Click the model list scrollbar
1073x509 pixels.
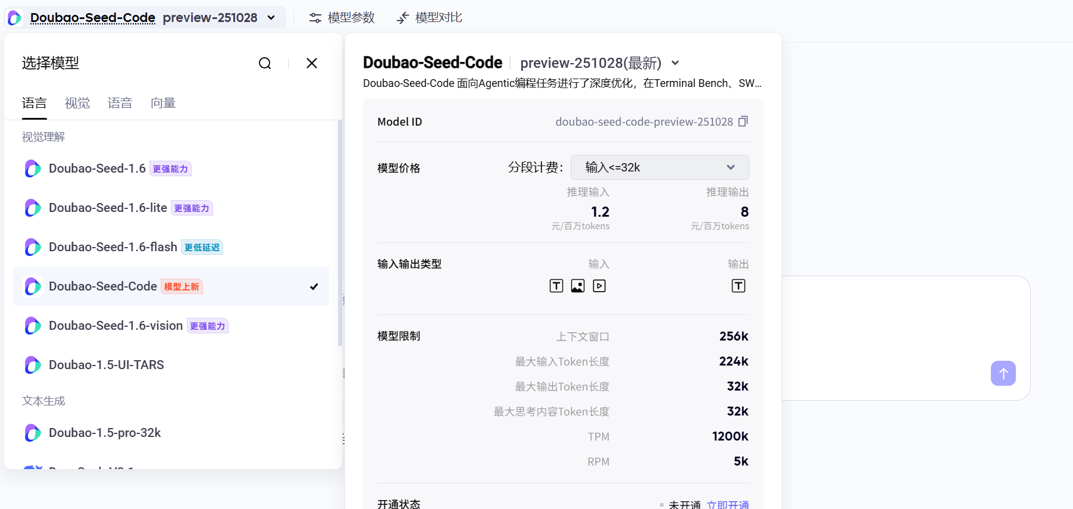340,232
